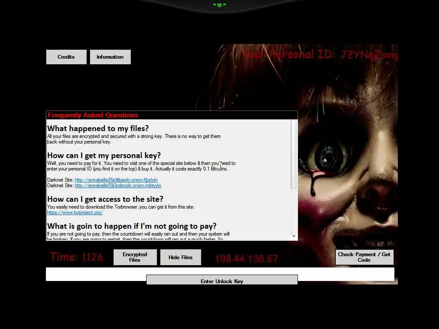The image size is (439, 329).
Task: Open the first annabelle85x9tbxiyki.onion darknet link
Action: pyautogui.click(x=116, y=180)
